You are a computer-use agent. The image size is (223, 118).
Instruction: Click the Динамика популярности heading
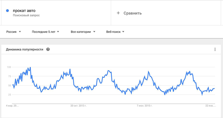point(24,49)
